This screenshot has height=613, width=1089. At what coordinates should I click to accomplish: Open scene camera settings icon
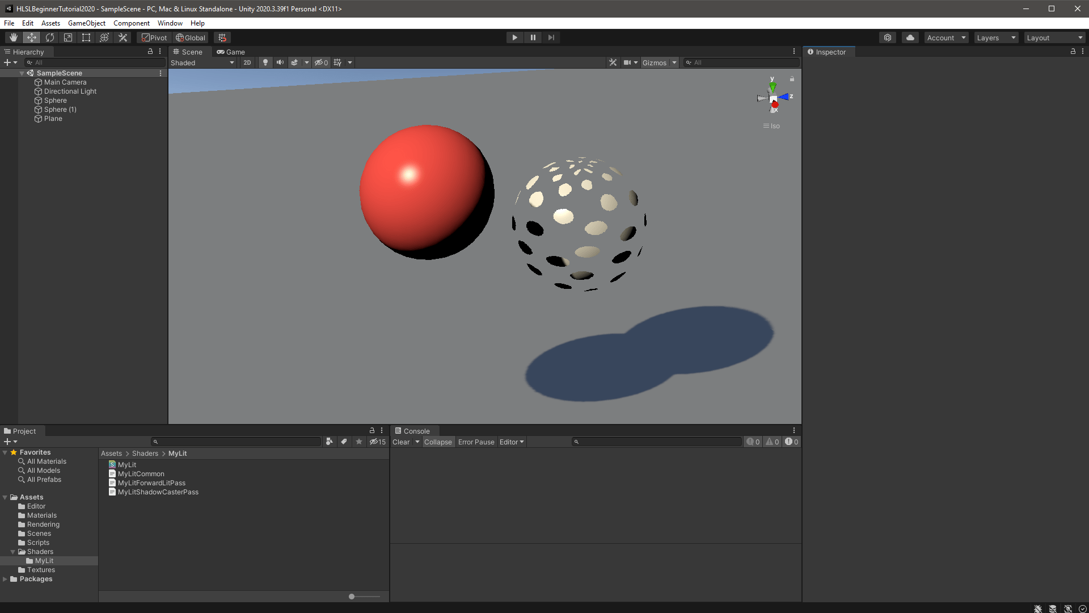click(x=627, y=62)
